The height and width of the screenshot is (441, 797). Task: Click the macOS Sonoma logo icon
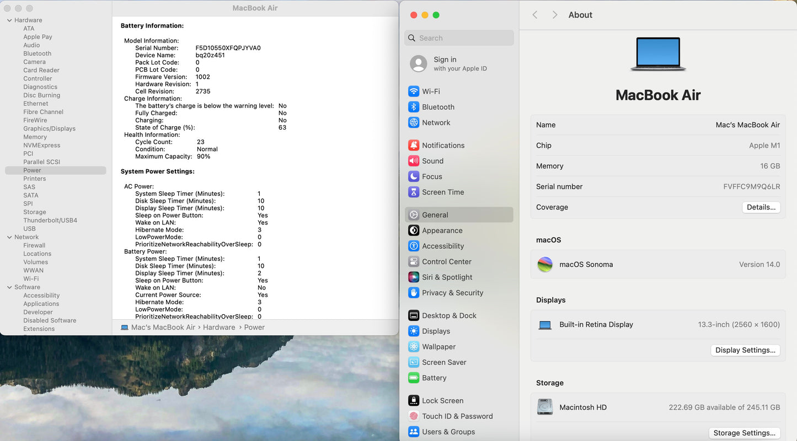click(x=545, y=265)
